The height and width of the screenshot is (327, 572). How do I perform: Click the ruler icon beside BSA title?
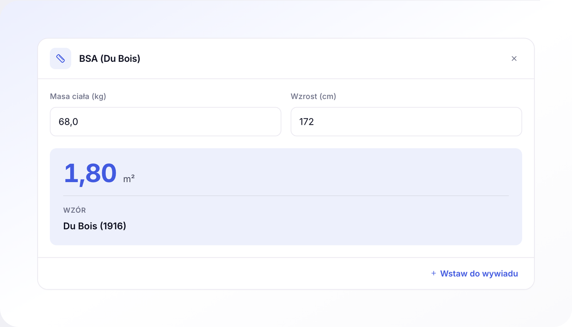(x=61, y=59)
